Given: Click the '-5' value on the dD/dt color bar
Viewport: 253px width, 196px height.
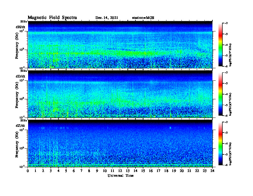Looking at the screenshot, I should (226, 105).
